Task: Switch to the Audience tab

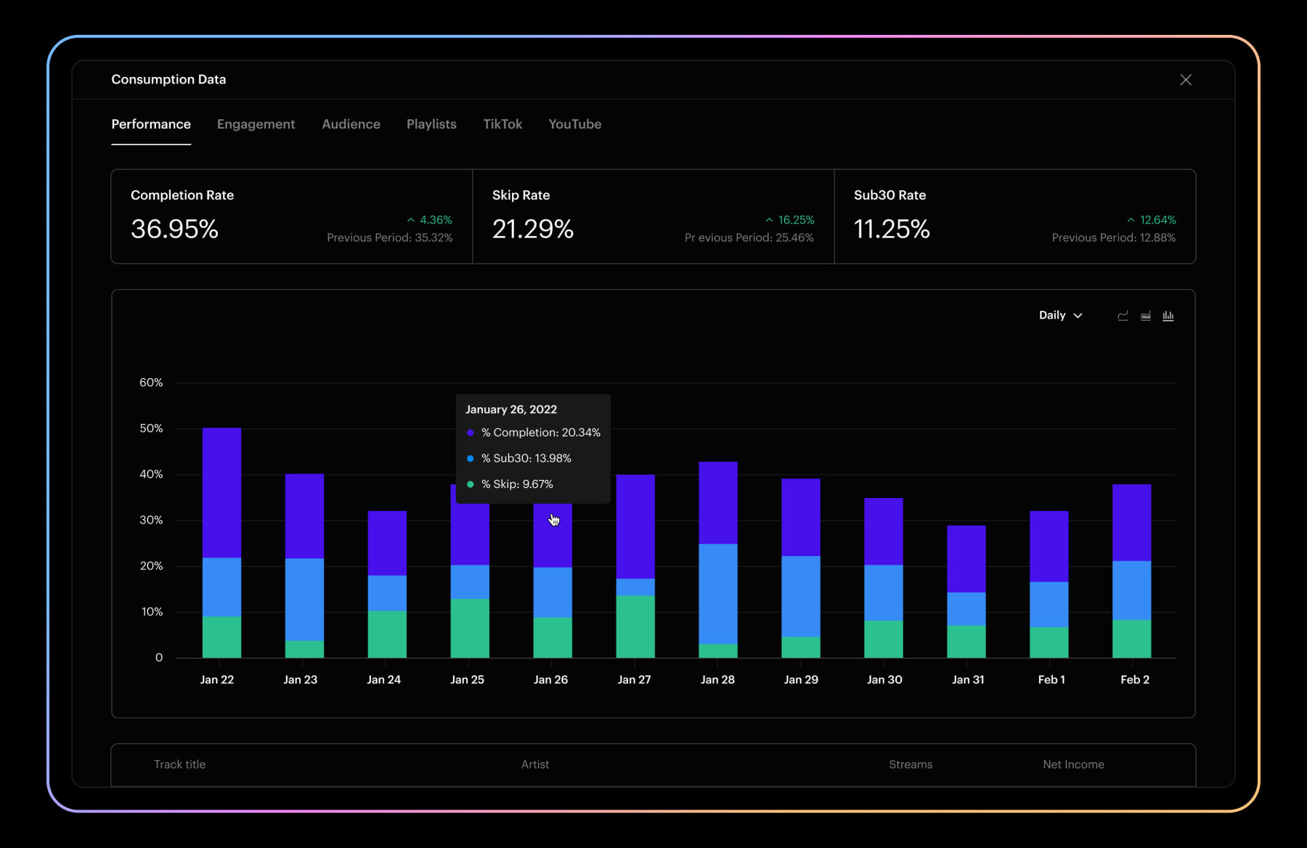Action: tap(351, 124)
